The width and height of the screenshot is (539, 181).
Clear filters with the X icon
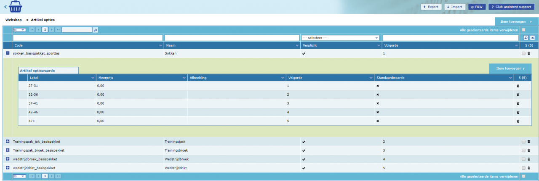coord(532,38)
